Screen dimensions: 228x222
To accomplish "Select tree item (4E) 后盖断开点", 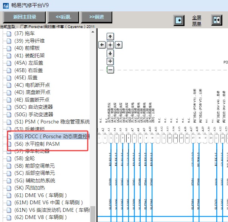I will (x=32, y=100).
